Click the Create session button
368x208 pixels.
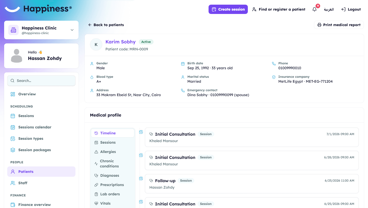click(x=228, y=9)
